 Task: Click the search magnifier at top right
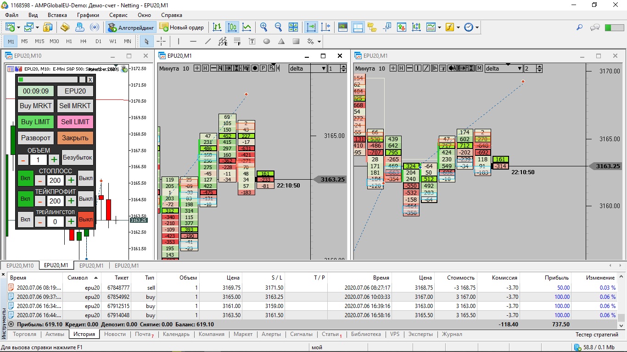[x=579, y=27]
